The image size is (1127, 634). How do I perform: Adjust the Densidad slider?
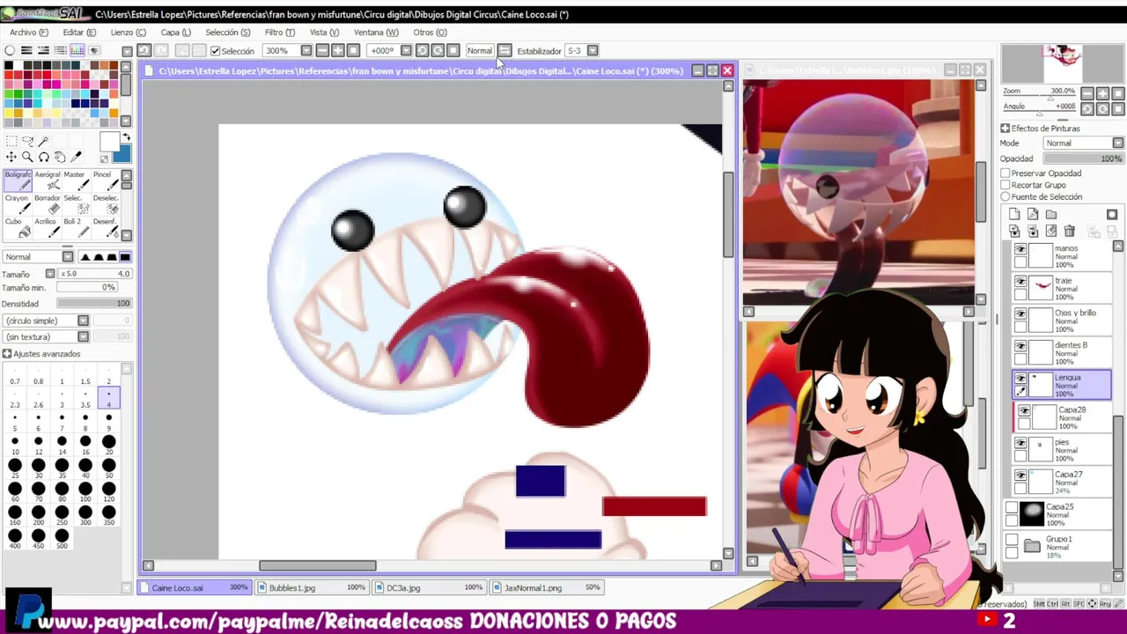pos(94,303)
